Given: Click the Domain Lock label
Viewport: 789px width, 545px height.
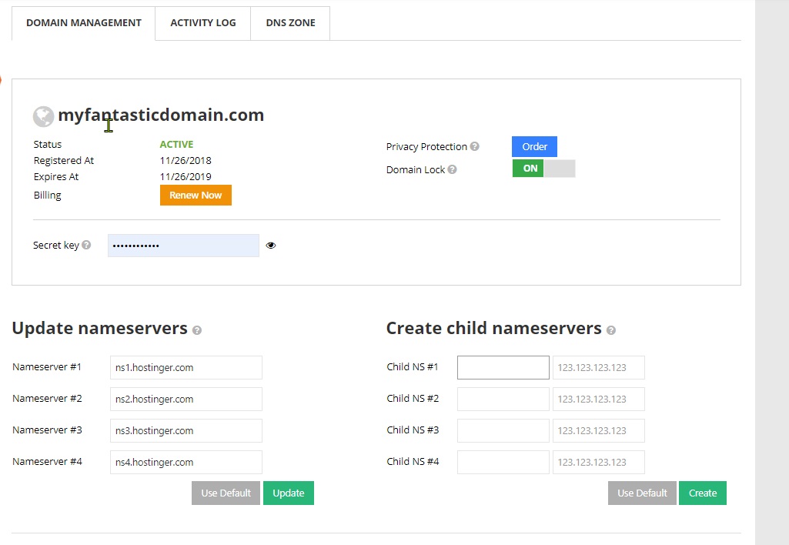Looking at the screenshot, I should [416, 169].
